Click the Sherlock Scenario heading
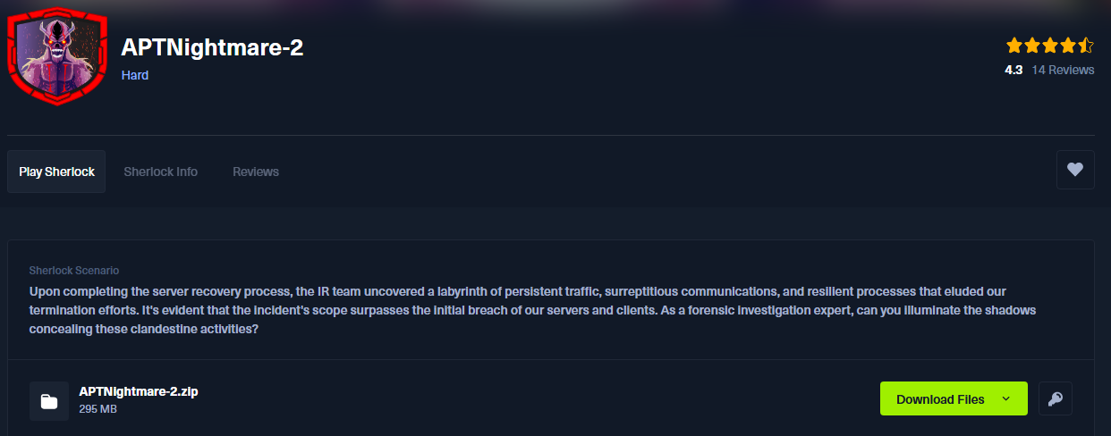This screenshot has width=1111, height=436. point(73,270)
